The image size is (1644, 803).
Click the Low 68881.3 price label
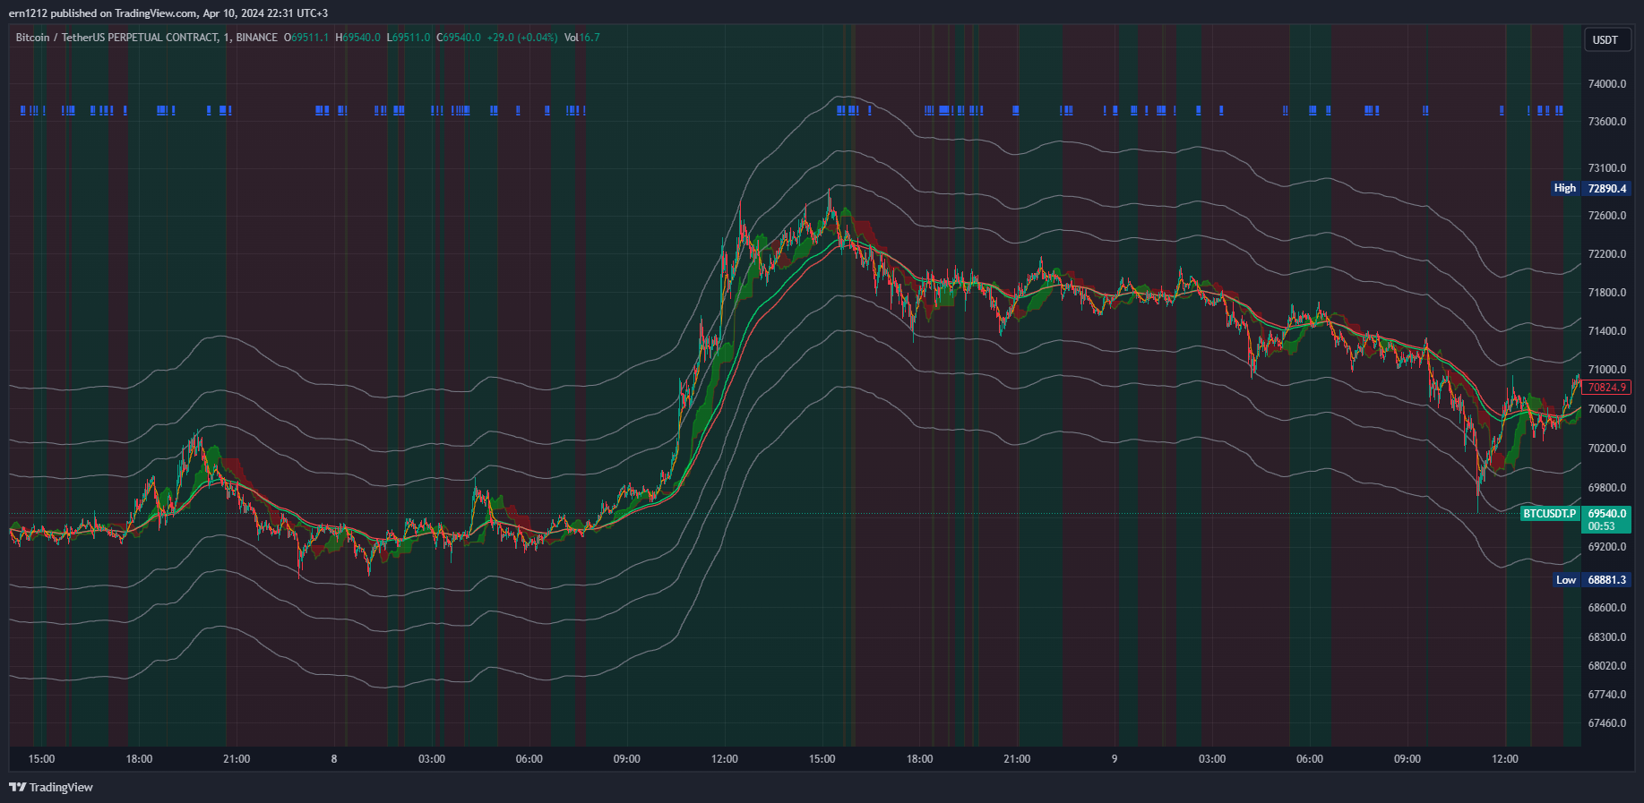click(x=1592, y=580)
